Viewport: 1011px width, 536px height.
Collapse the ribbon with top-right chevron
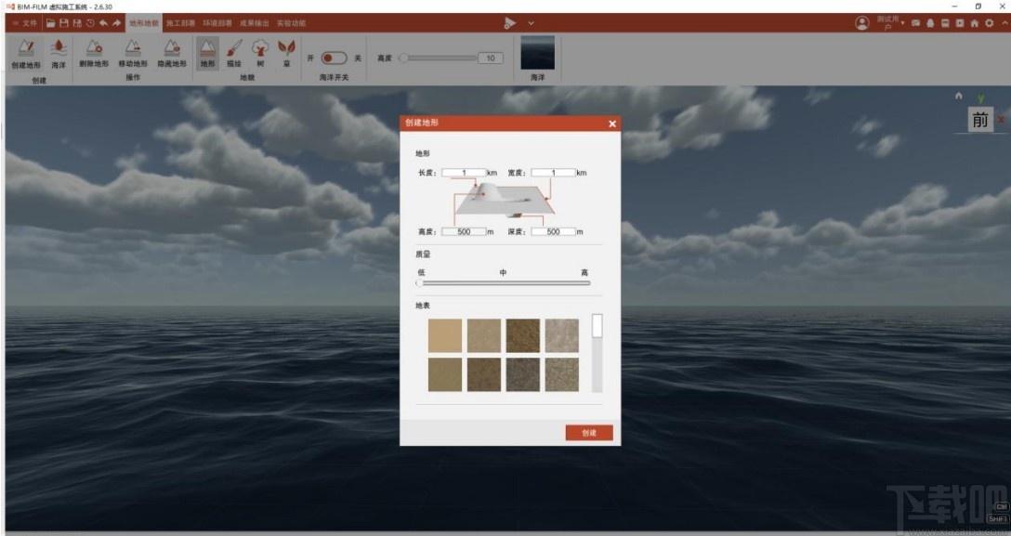pyautogui.click(x=1004, y=23)
